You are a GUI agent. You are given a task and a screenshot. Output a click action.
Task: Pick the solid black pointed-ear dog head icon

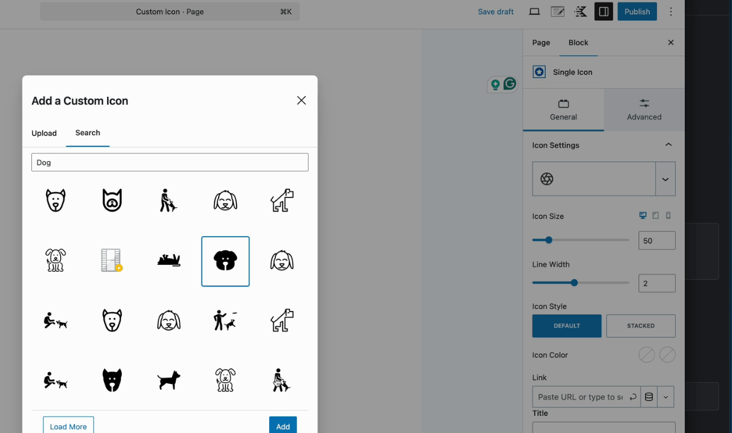pyautogui.click(x=112, y=380)
